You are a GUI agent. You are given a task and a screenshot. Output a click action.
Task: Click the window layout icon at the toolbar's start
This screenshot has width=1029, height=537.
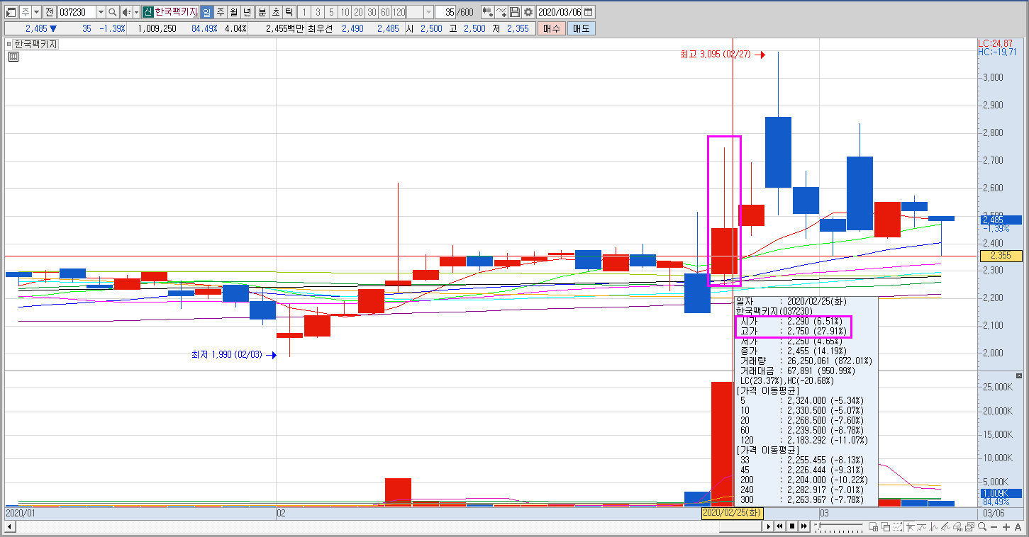(x=11, y=12)
